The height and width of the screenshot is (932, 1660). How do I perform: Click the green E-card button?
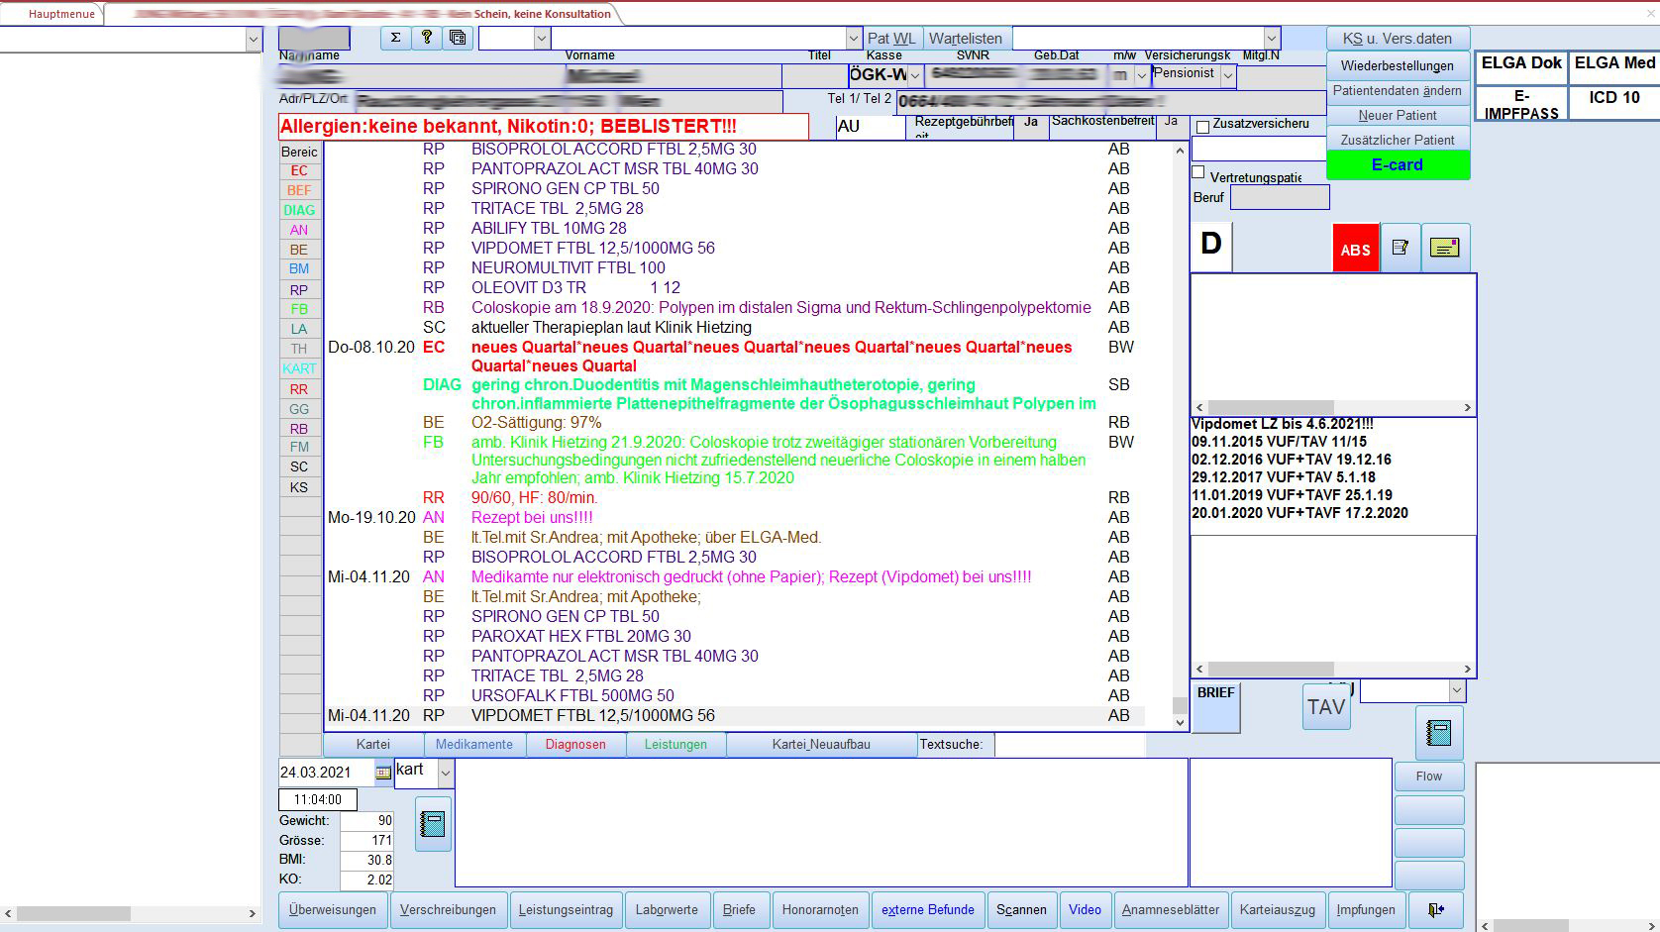[1398, 165]
